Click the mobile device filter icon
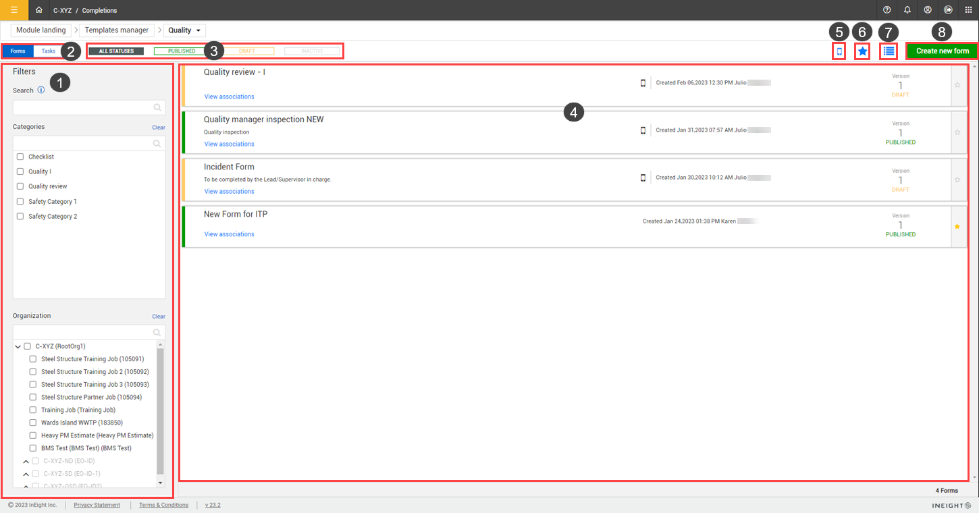The image size is (979, 513). pyautogui.click(x=839, y=51)
